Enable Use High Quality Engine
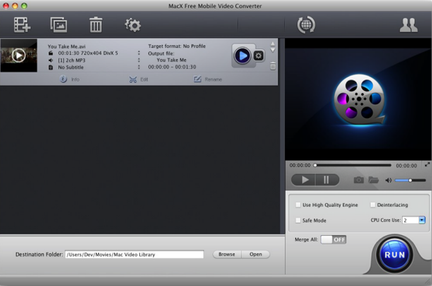This screenshot has width=432, height=286. tap(298, 205)
